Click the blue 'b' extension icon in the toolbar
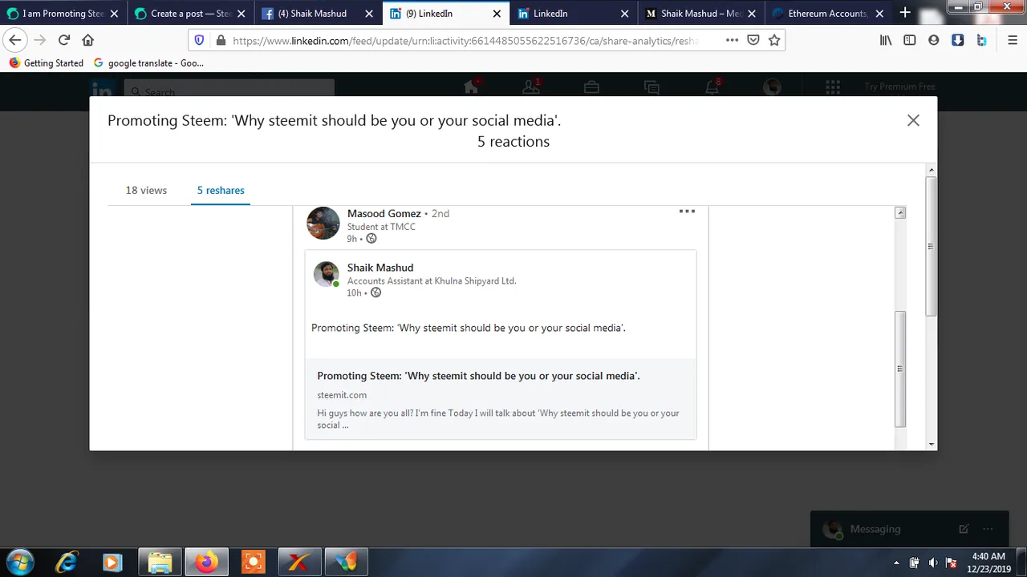Viewport: 1027px width, 577px height. coord(982,40)
